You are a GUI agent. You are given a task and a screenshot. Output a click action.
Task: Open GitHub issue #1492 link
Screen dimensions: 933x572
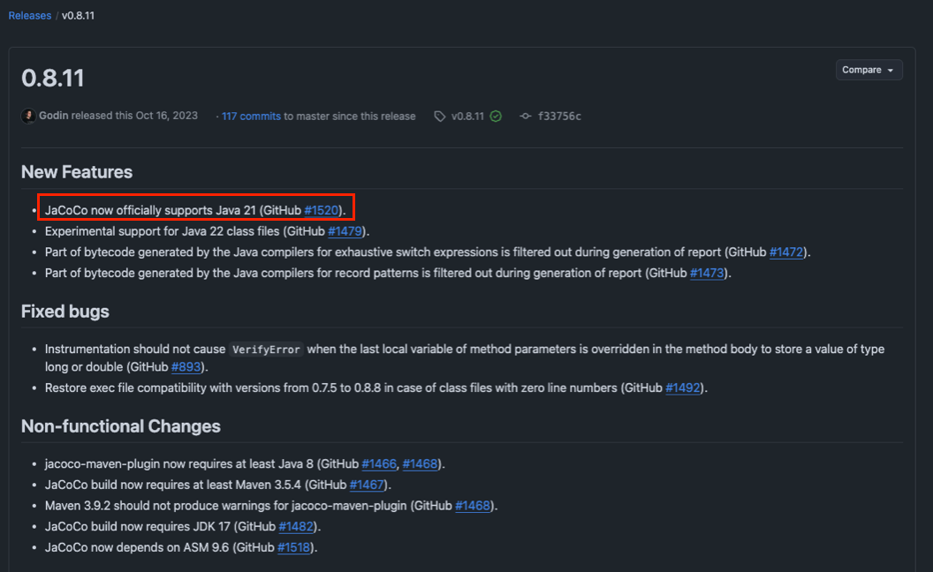[682, 388]
